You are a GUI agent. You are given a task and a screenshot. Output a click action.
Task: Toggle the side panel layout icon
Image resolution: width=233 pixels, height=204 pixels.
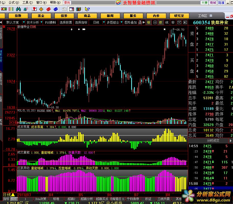(71, 9)
